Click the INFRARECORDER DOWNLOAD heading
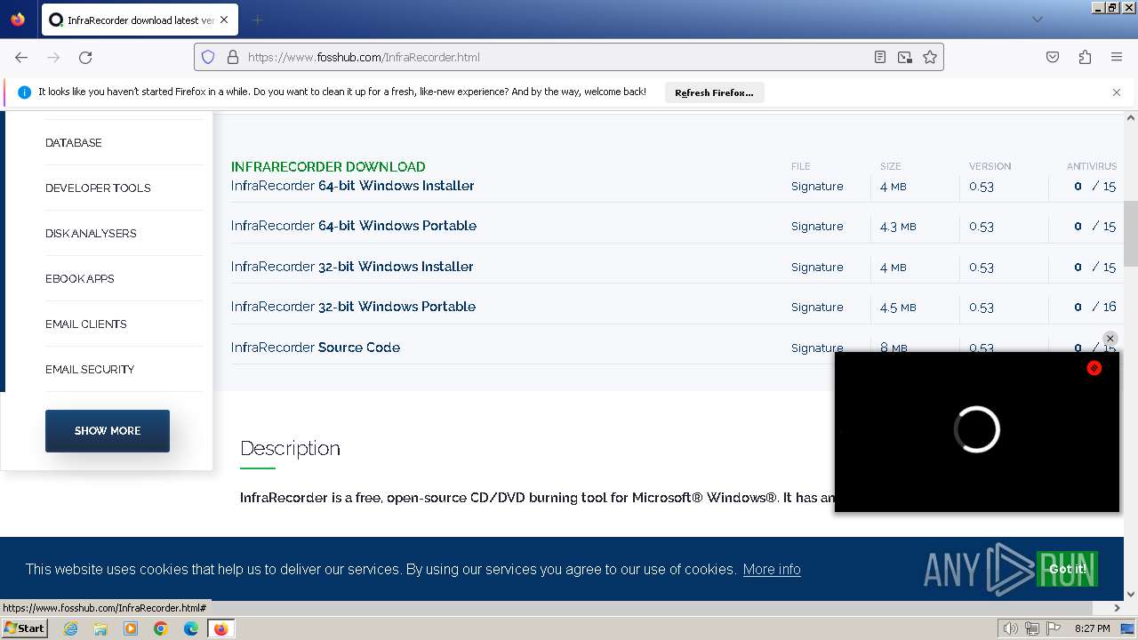 tap(328, 166)
